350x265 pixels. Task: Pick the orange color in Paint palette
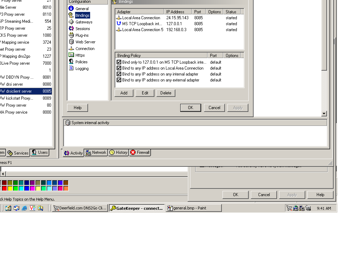(x=66, y=188)
